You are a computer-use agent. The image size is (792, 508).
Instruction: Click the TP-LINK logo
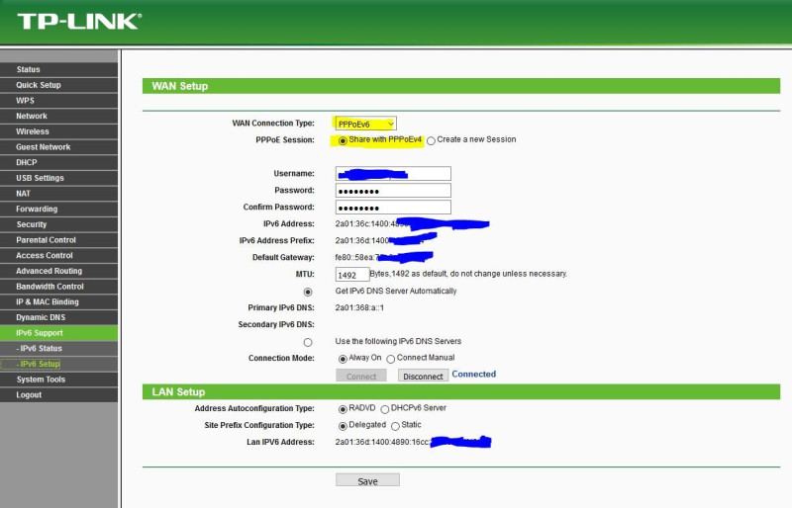click(79, 21)
